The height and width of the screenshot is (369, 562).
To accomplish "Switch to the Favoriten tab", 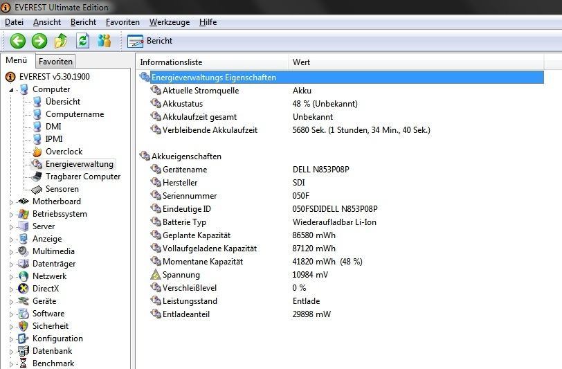I will click(x=55, y=62).
